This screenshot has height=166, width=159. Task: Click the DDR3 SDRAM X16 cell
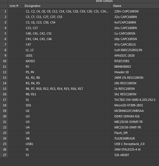[x=135, y=116]
